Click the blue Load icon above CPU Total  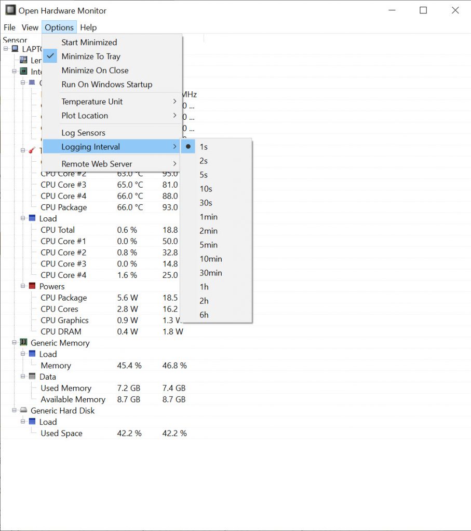tap(32, 218)
